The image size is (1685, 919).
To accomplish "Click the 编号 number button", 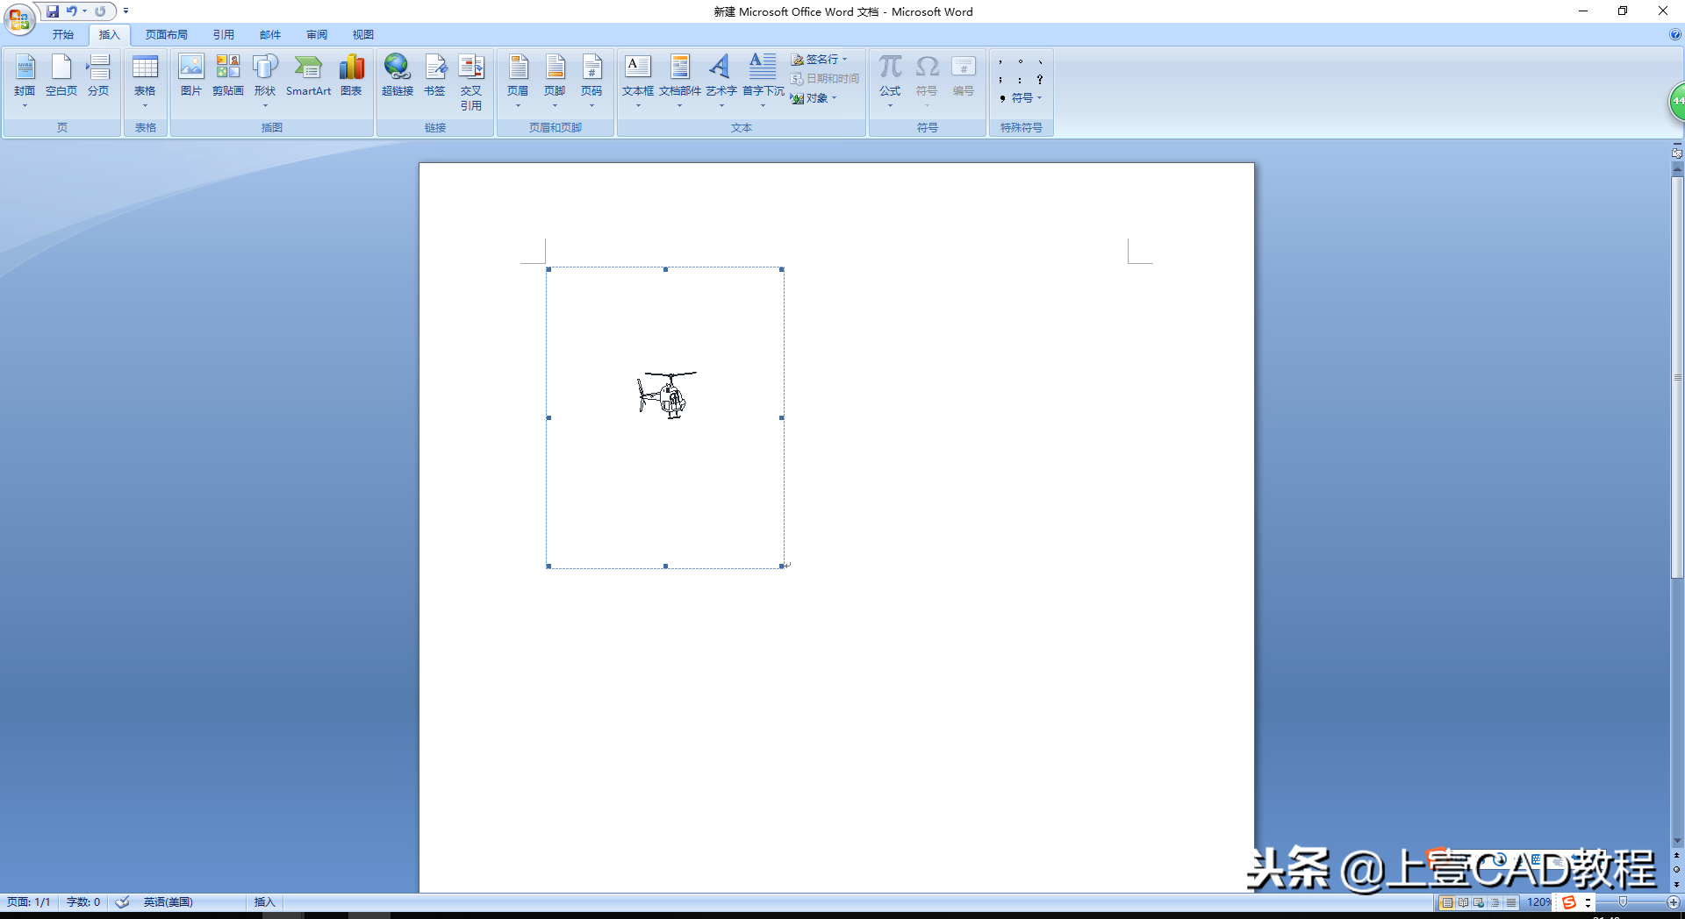I will pos(964,76).
